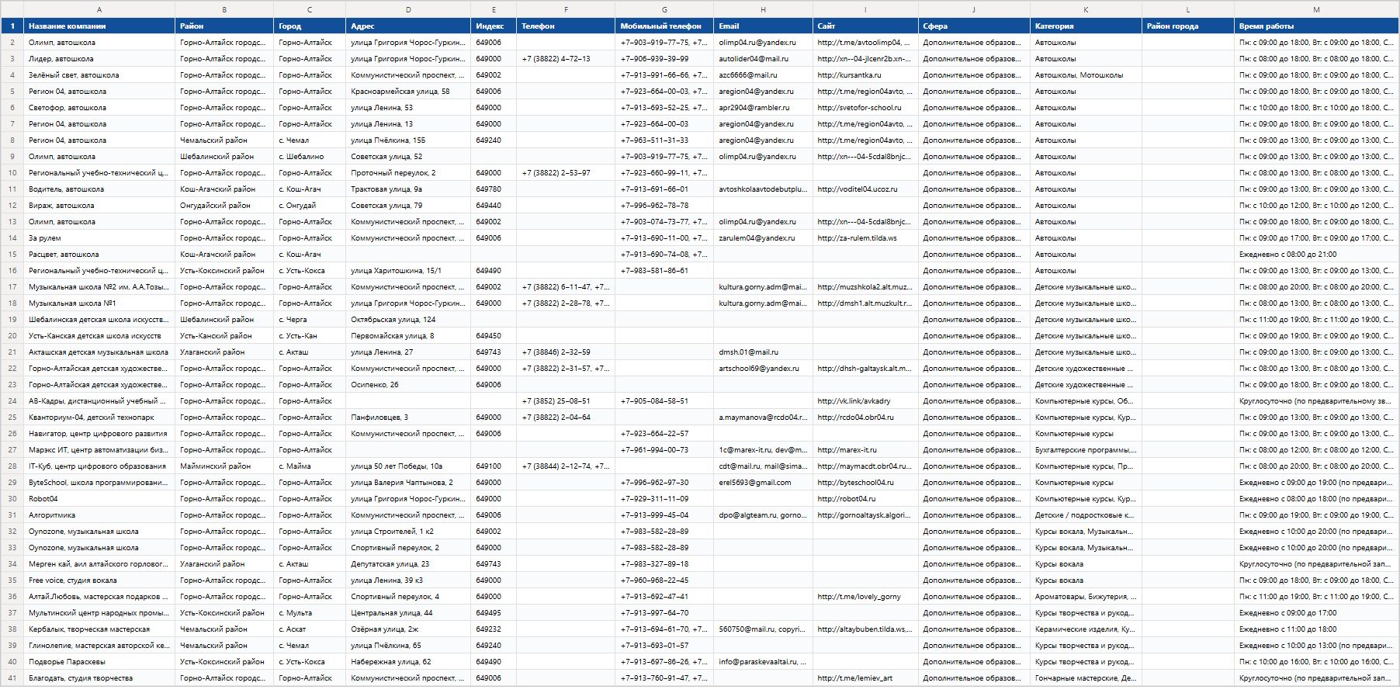Select the email cell dmsh.01@mail.ru

[x=763, y=352]
